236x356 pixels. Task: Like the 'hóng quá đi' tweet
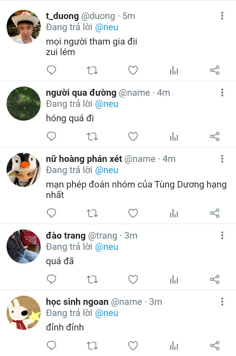point(133,136)
